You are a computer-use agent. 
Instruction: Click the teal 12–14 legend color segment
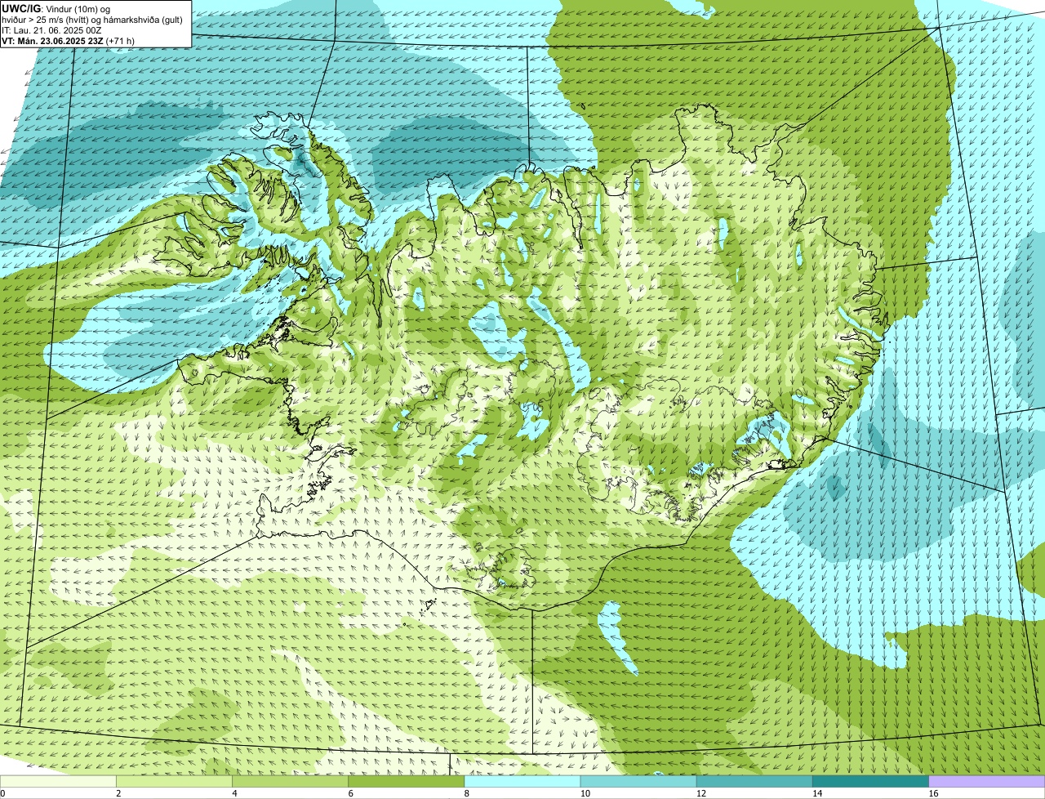754,782
